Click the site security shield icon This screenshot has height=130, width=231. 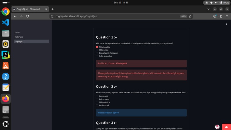point(52,16)
